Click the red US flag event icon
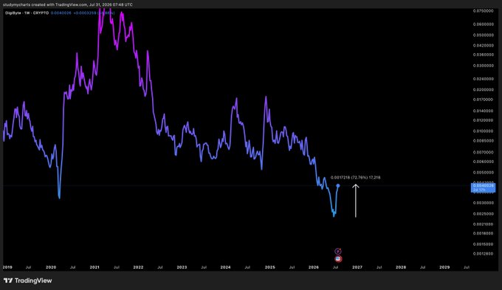Image resolution: width=502 pixels, height=290 pixels. coord(338,258)
